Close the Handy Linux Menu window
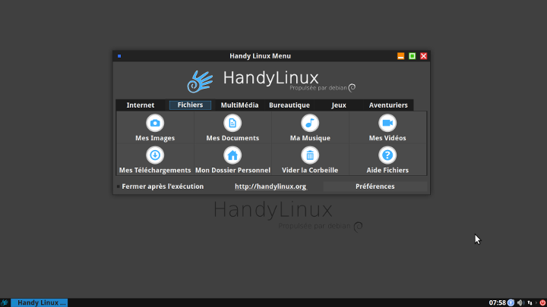Screen dimensions: 547x307 click(x=423, y=56)
